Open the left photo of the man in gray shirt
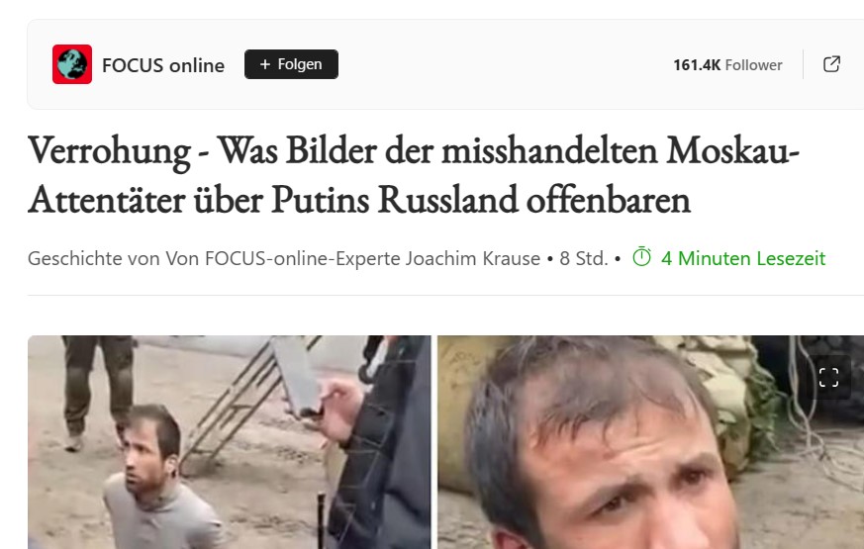Image resolution: width=864 pixels, height=549 pixels. [x=230, y=442]
